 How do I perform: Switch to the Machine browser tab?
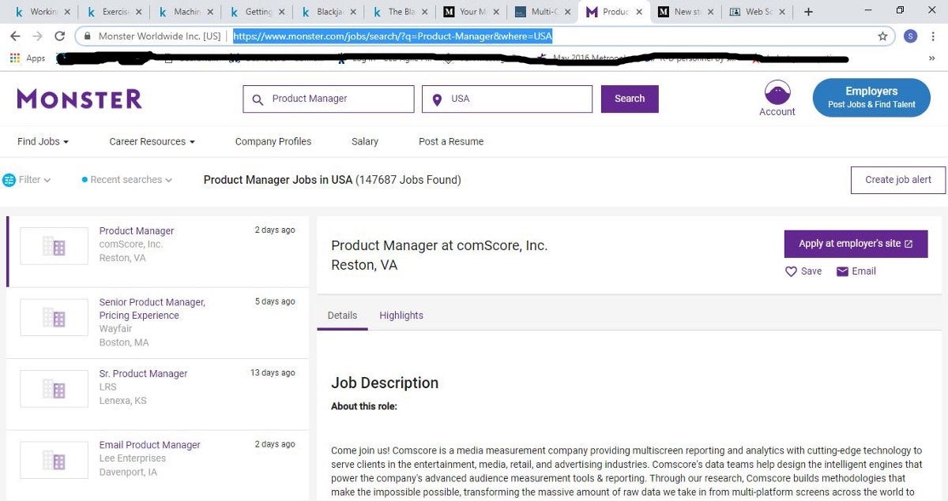[186, 12]
